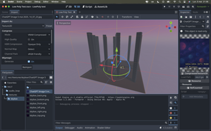This screenshot has height=131, width=211.
Task: Disable the Mipmaps Generate checkbox
Action: pos(29,61)
